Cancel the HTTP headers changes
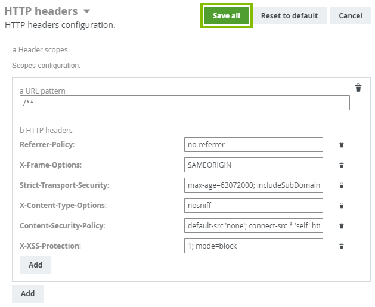 point(351,16)
